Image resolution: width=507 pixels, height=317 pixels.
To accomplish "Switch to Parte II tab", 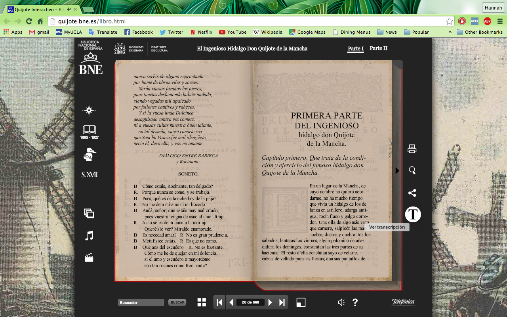I will (x=378, y=48).
